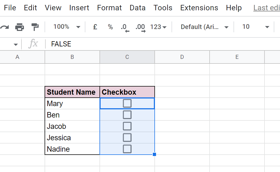This screenshot has width=280, height=172.
Task: Increase decimal places
Action: pyautogui.click(x=140, y=27)
